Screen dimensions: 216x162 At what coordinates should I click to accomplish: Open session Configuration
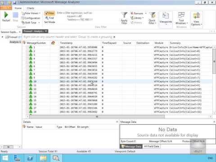[31, 18]
